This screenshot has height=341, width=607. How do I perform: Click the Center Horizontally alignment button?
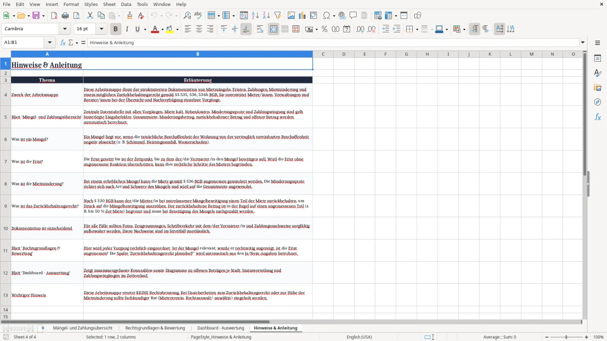tap(199, 29)
